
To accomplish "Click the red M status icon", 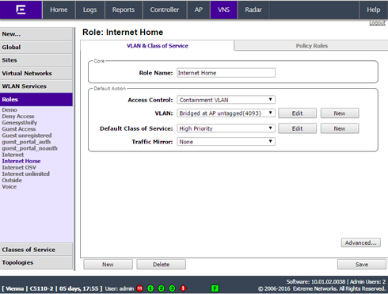I will 139,288.
